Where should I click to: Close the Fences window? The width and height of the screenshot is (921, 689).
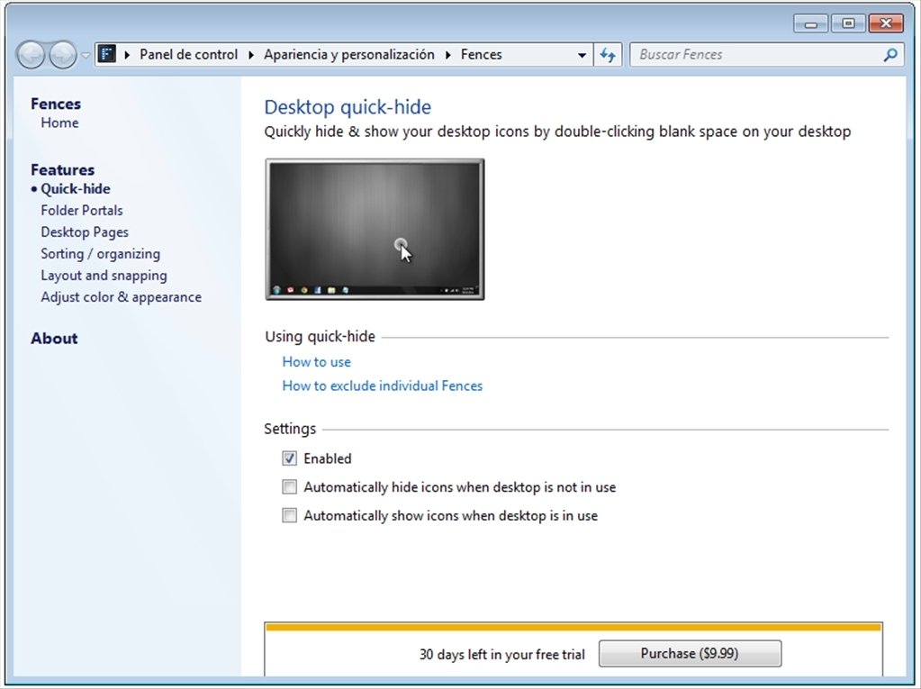[x=886, y=23]
